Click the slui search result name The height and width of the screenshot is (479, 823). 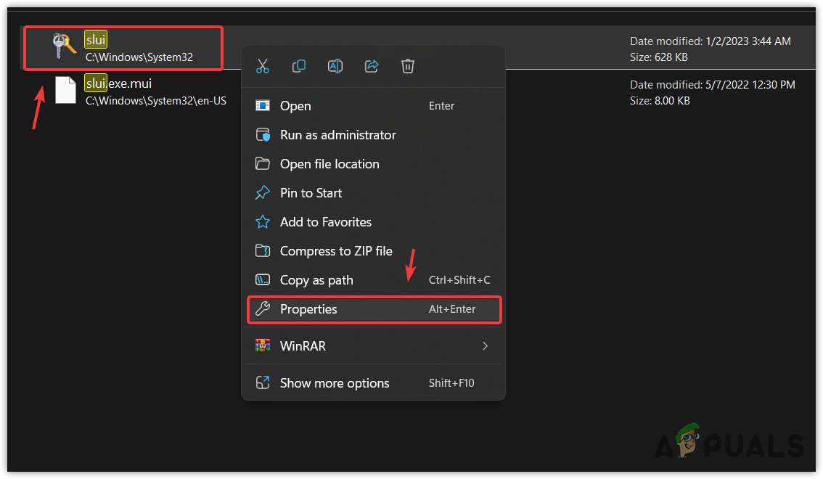[x=96, y=40]
